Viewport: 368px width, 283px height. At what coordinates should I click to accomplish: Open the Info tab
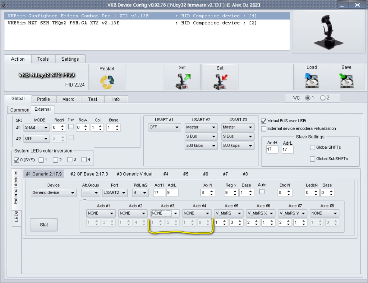point(116,99)
